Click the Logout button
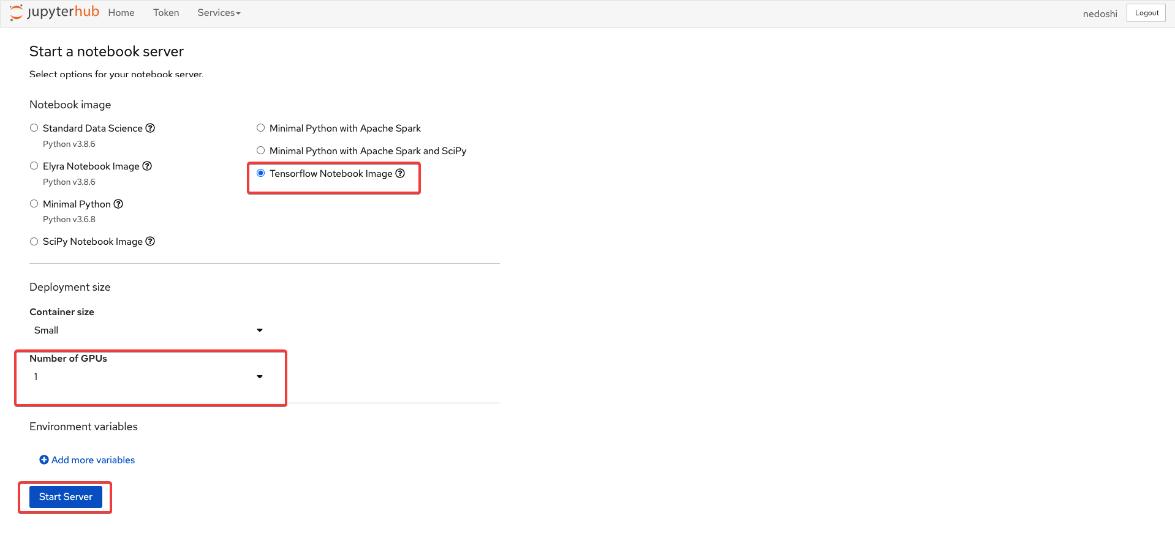 pyautogui.click(x=1146, y=13)
